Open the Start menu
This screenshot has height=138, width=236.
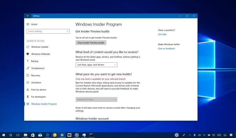(x=3, y=135)
